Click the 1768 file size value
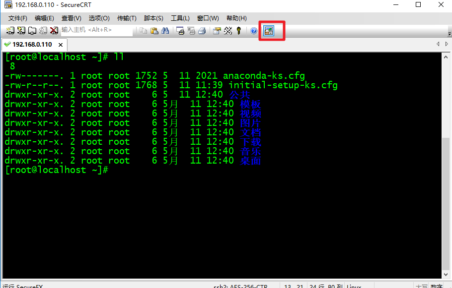The width and height of the screenshot is (452, 288). click(146, 85)
